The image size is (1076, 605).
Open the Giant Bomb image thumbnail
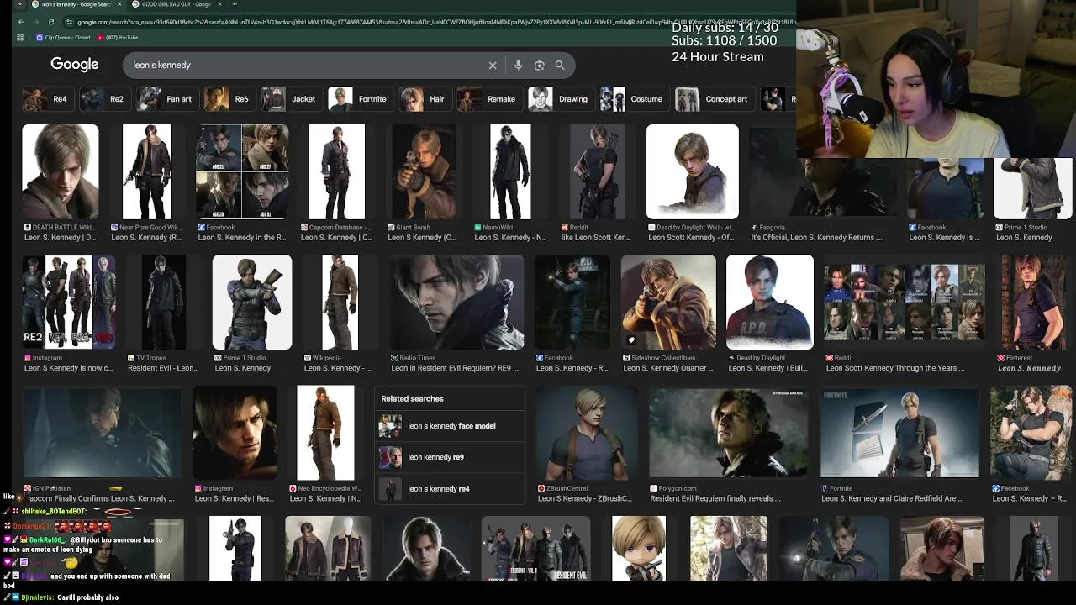(x=425, y=171)
